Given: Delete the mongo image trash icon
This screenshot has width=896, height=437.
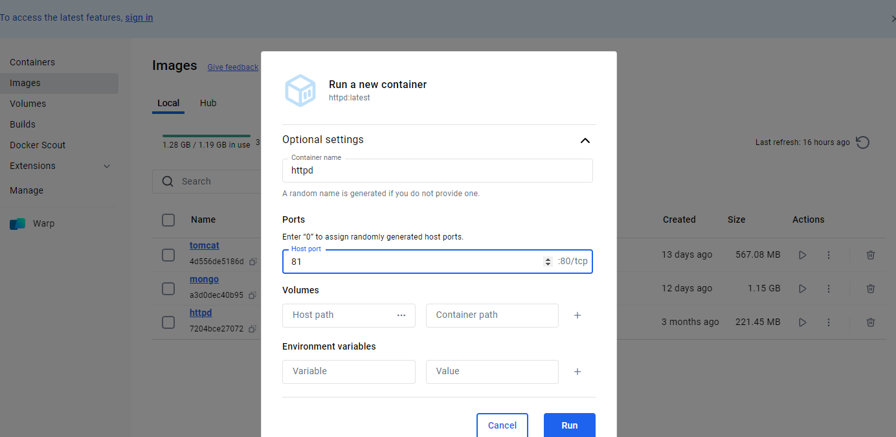Looking at the screenshot, I should tap(871, 289).
